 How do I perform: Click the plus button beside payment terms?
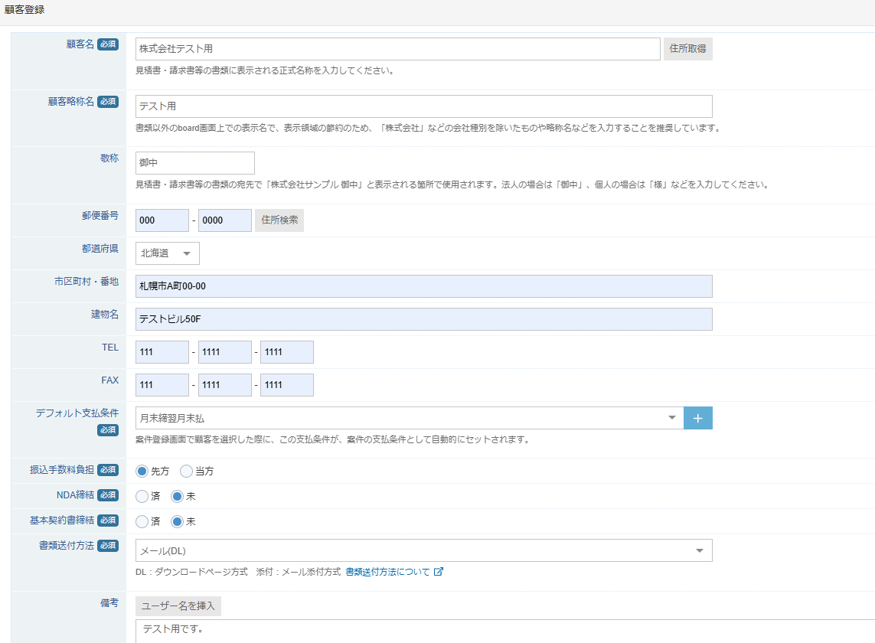tap(697, 418)
